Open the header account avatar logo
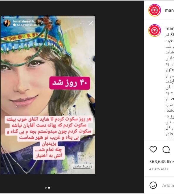This screenshot has width=174, height=194. (x=154, y=10)
